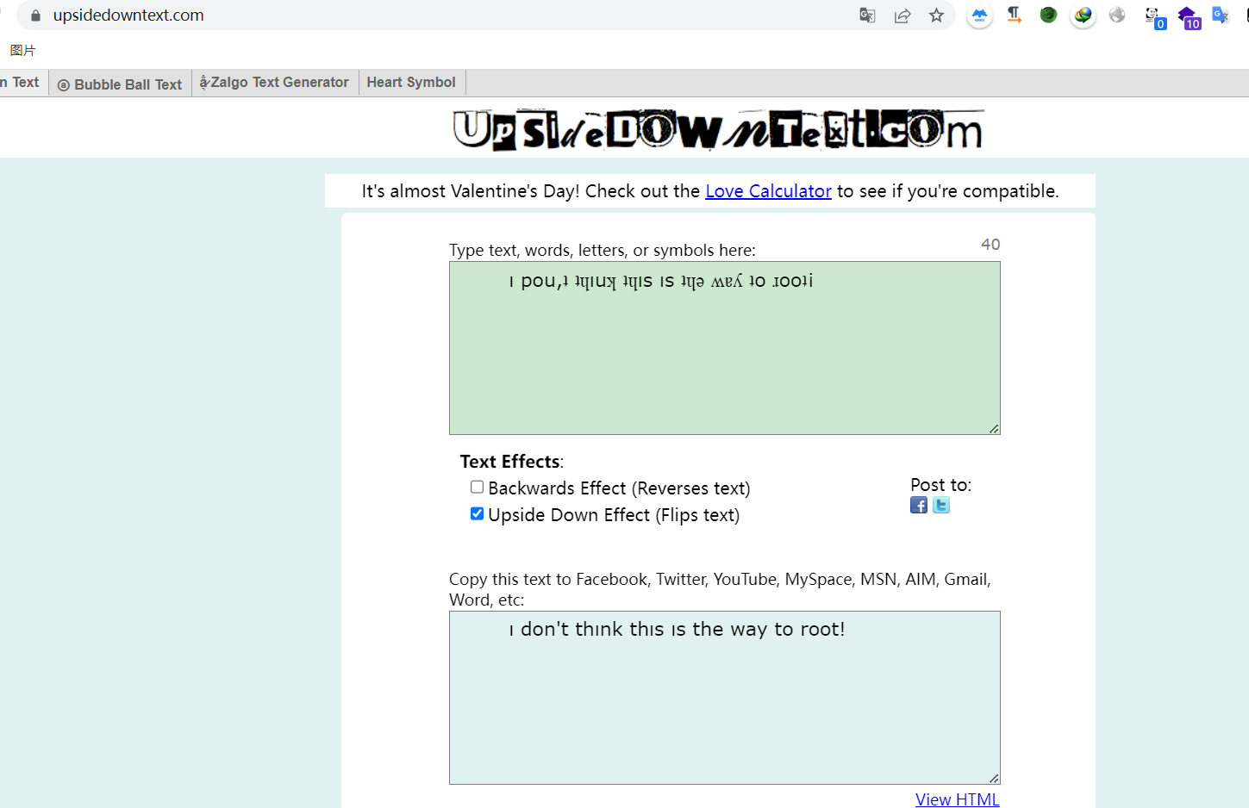
Task: Open the purple layered extension with badge 10
Action: pos(1189,17)
